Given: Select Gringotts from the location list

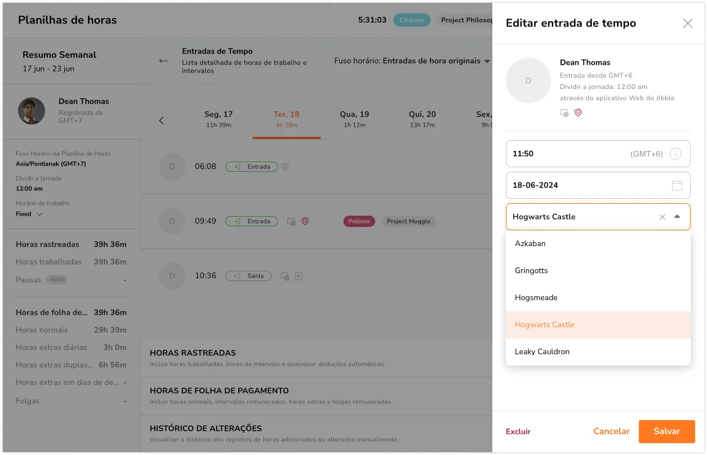Looking at the screenshot, I should tap(598, 271).
